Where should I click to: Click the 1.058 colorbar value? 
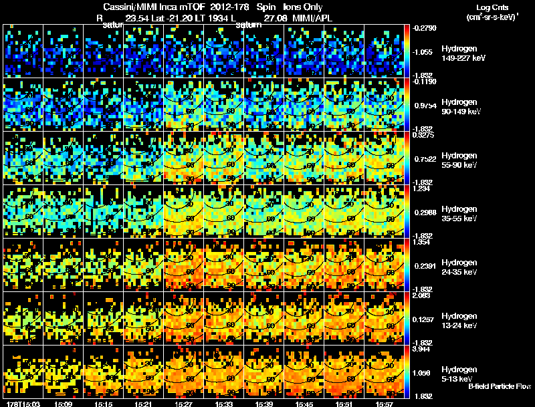click(422, 373)
